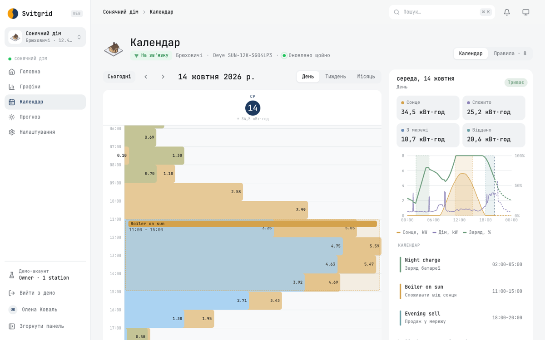Open notifications bell

(x=507, y=12)
